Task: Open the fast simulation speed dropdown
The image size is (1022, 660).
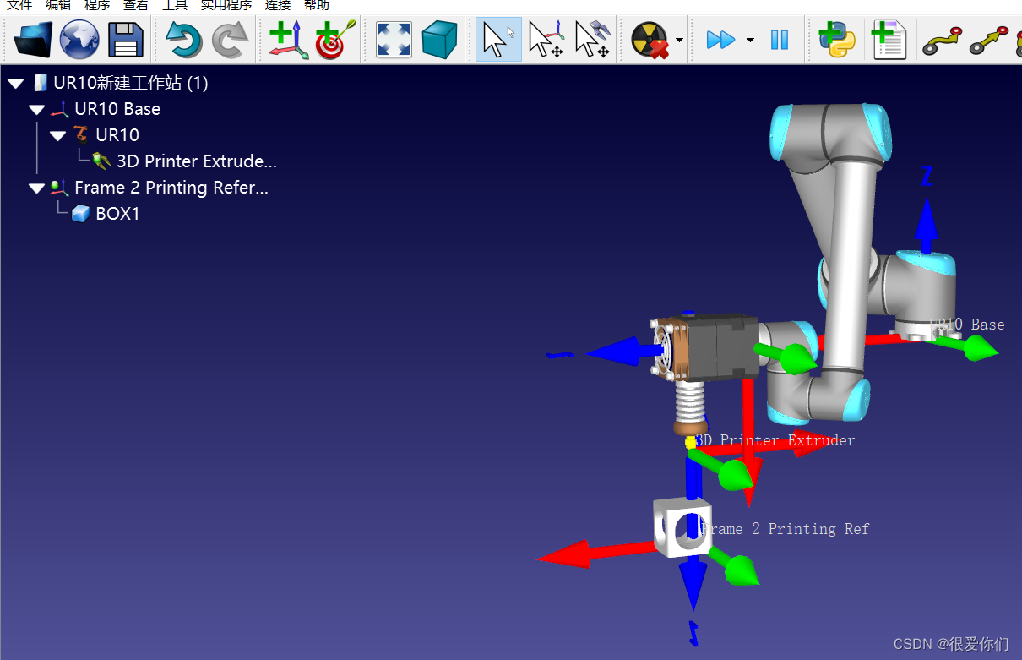Action: pos(749,41)
